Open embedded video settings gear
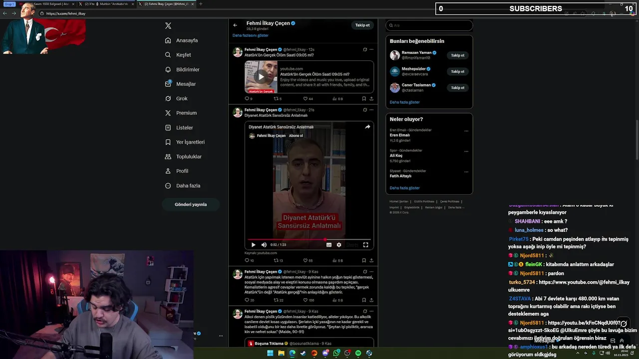Image resolution: width=639 pixels, height=359 pixels. [339, 245]
